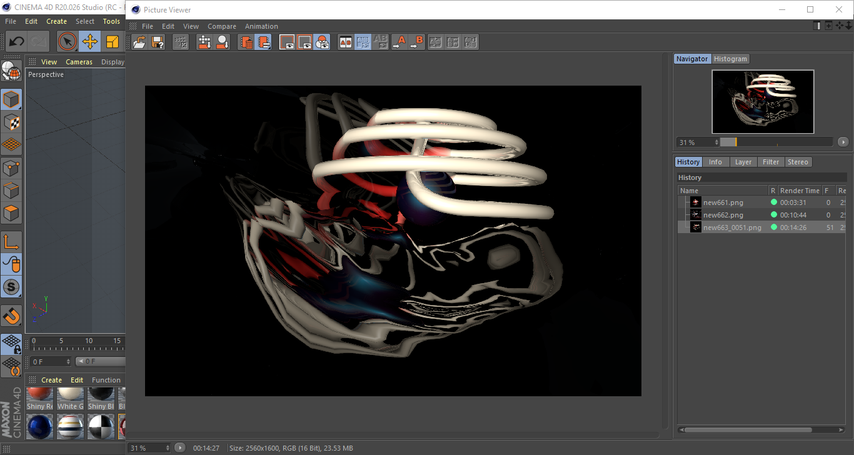Click the arrow button beside Navigator zoom slider
Viewport: 854px width, 455px height.
coord(843,142)
